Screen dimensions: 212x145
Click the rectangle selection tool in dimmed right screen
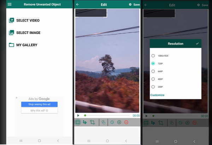[146, 123]
